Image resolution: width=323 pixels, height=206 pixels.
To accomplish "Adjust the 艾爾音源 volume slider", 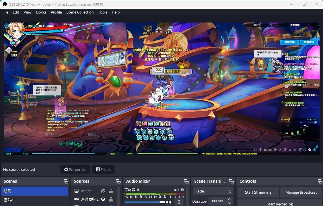I will pyautogui.click(x=162, y=202).
